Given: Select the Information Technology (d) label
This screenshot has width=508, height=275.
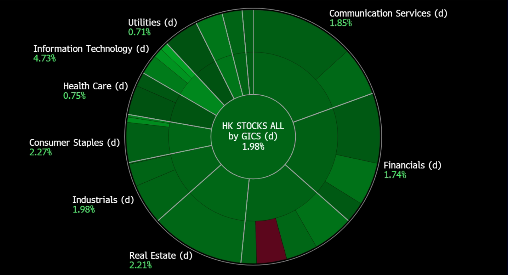Looking at the screenshot, I should [91, 49].
